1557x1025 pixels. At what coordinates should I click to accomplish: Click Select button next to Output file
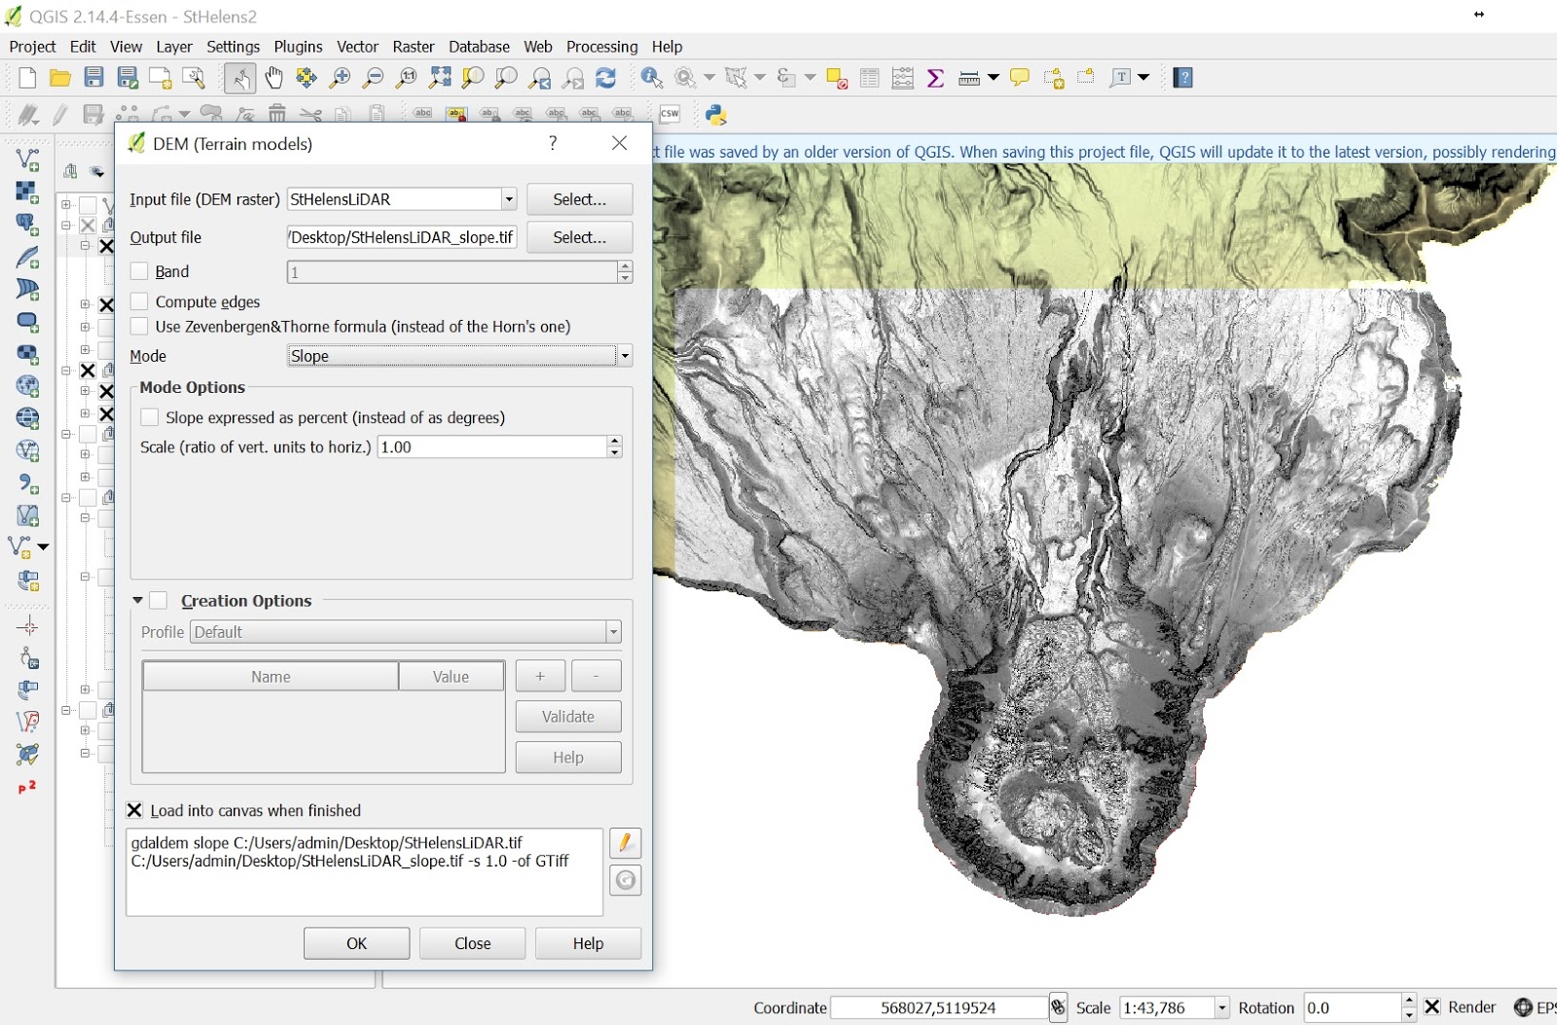tap(579, 237)
